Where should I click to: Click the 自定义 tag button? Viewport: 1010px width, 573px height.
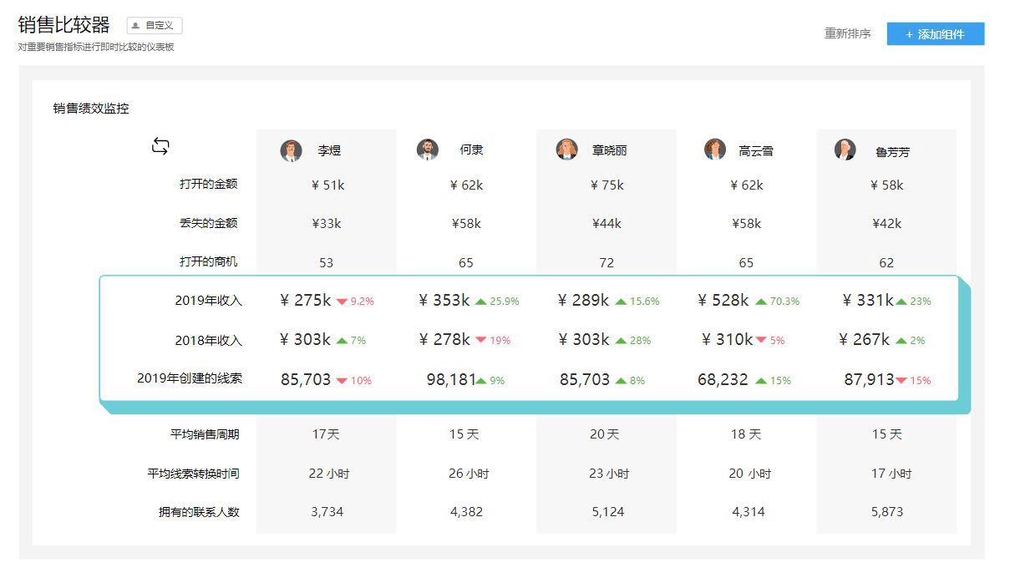pyautogui.click(x=155, y=26)
